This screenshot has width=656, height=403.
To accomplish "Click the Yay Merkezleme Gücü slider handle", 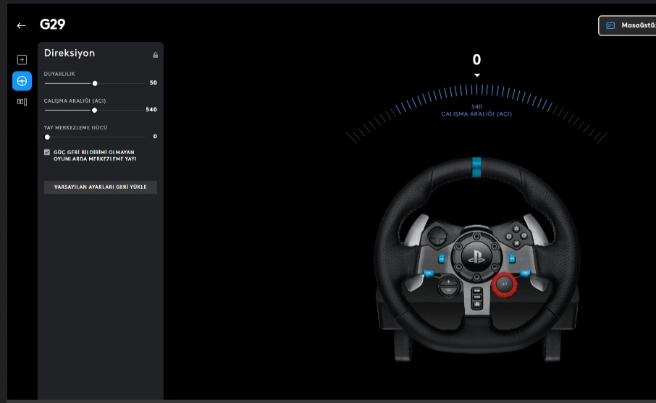I will click(x=47, y=137).
